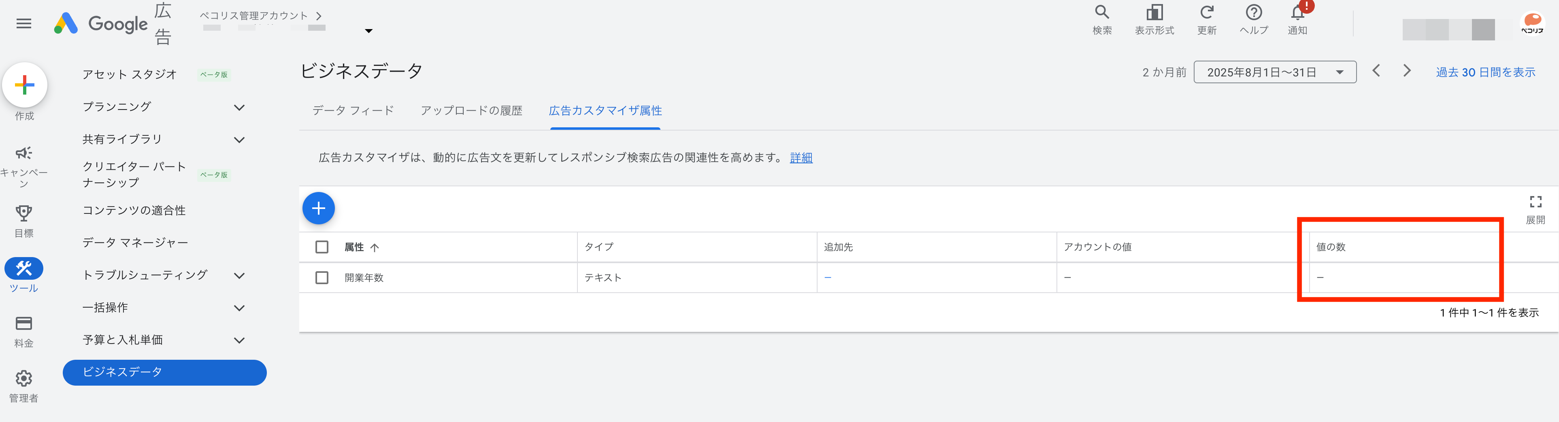The width and height of the screenshot is (1559, 422).
Task: Open the date range dropdown 2025年8月1日〜31日
Action: pyautogui.click(x=1274, y=72)
